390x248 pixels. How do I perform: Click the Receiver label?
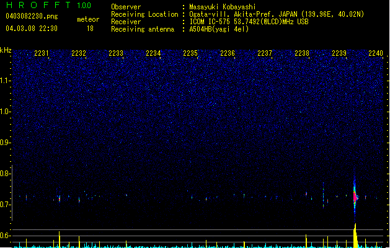tap(126, 22)
